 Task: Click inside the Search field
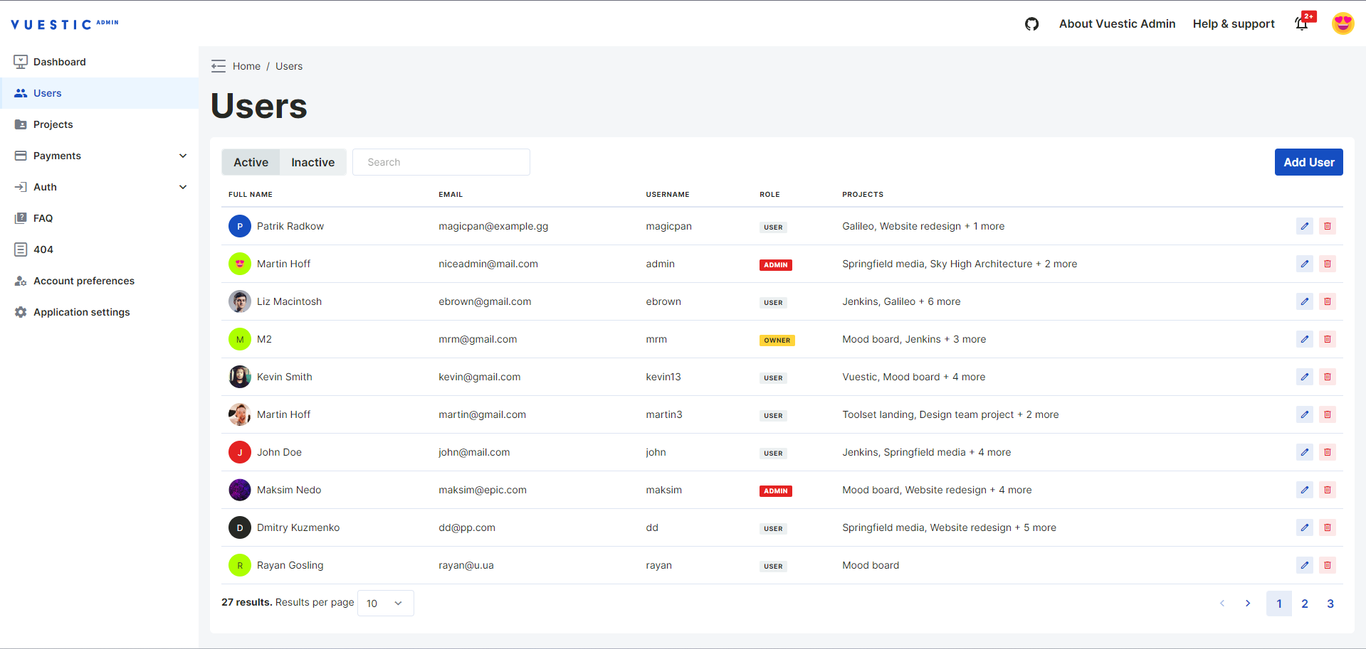click(x=441, y=162)
